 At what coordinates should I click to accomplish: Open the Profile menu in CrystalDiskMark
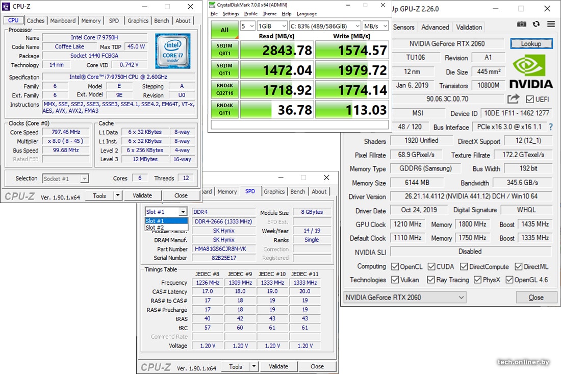click(250, 14)
